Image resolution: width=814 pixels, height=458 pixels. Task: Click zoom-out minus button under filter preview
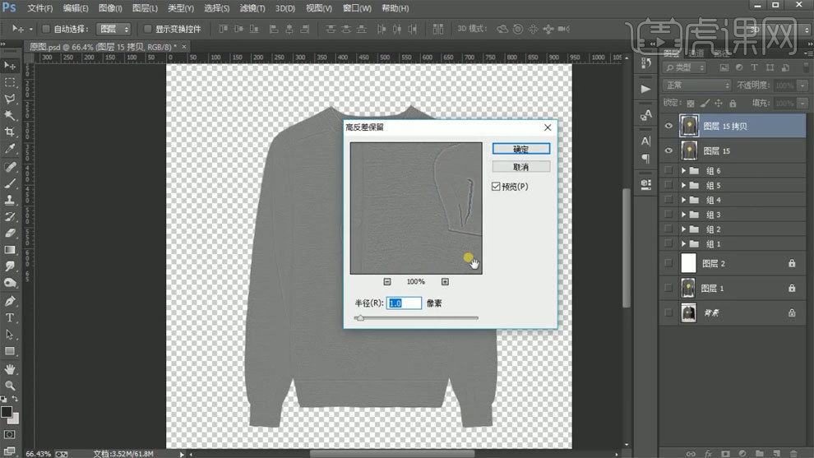387,281
